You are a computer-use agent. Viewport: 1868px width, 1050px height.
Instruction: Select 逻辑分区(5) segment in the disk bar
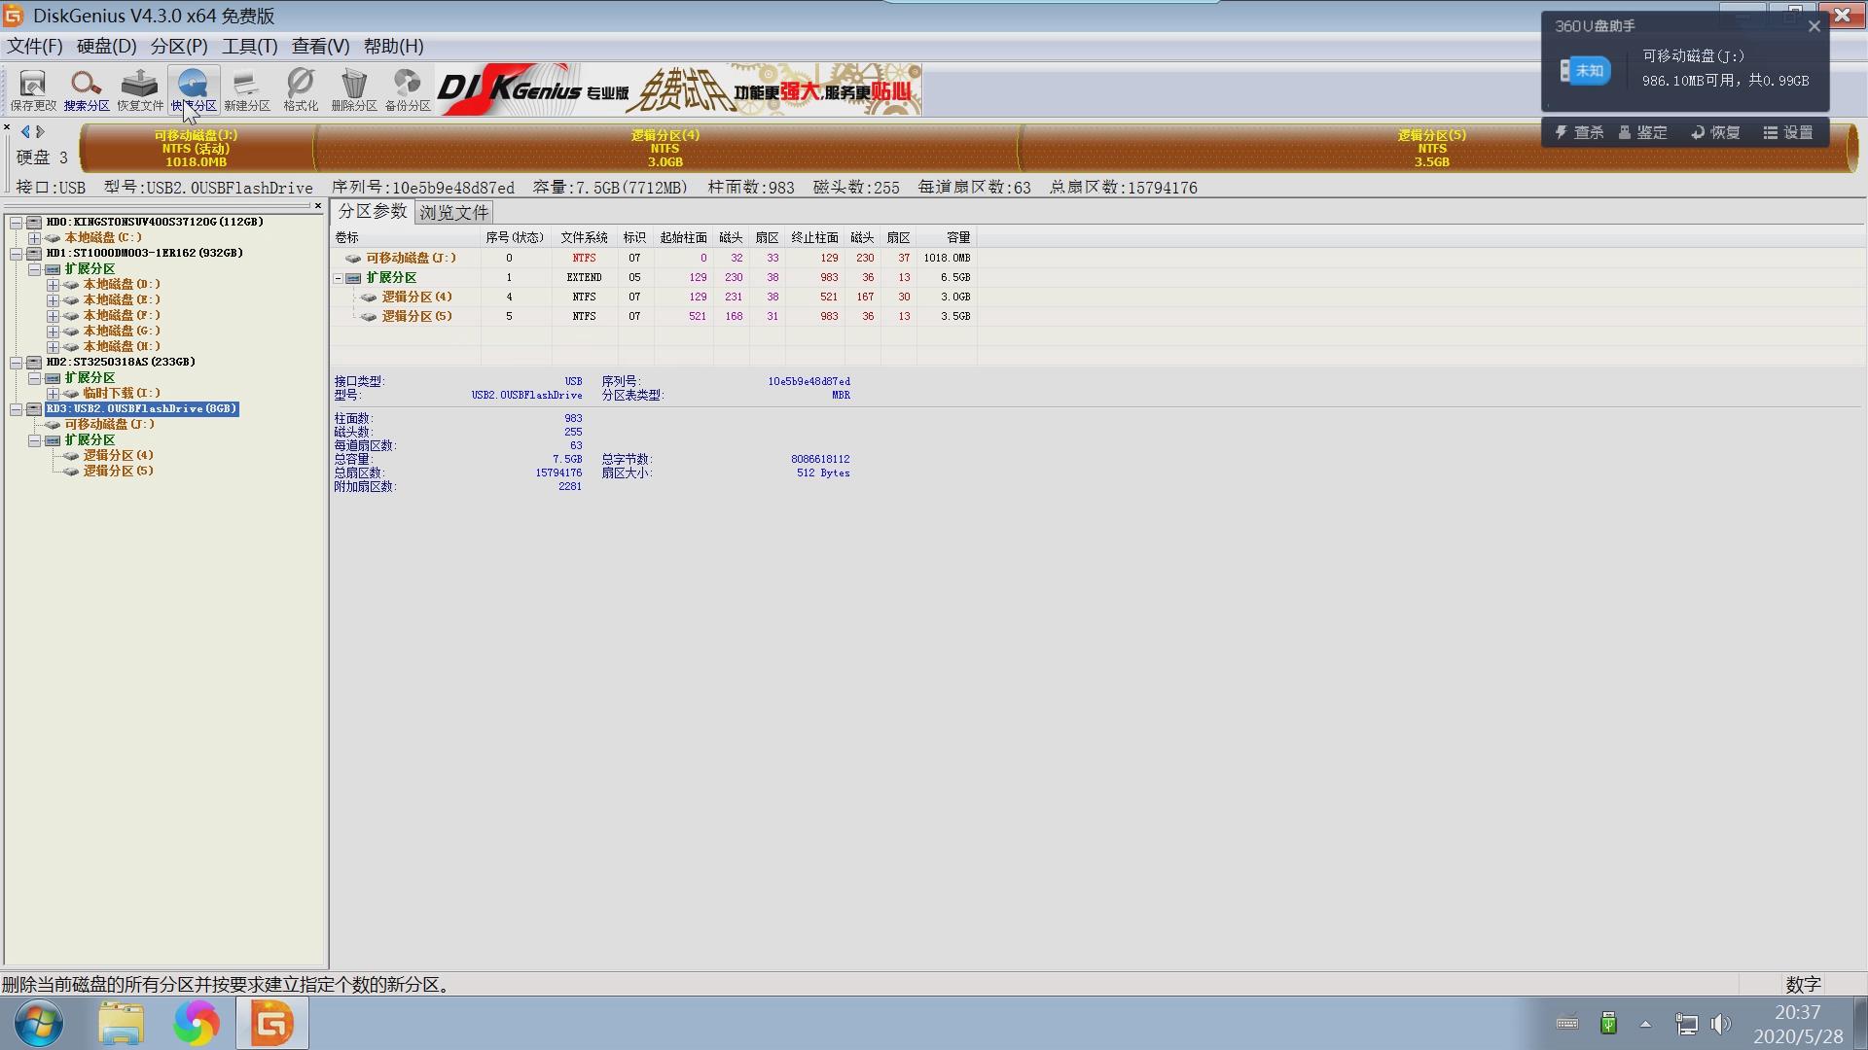pos(1431,148)
